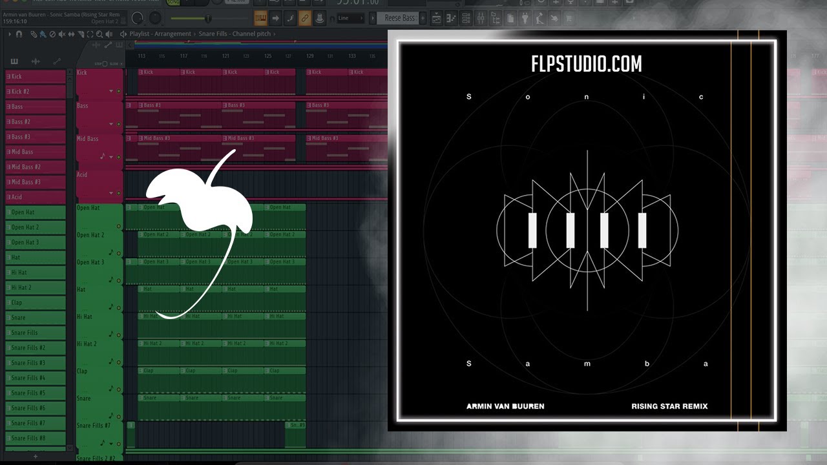Open the shopping cart content library
This screenshot has height=465, width=827.
pos(569,18)
